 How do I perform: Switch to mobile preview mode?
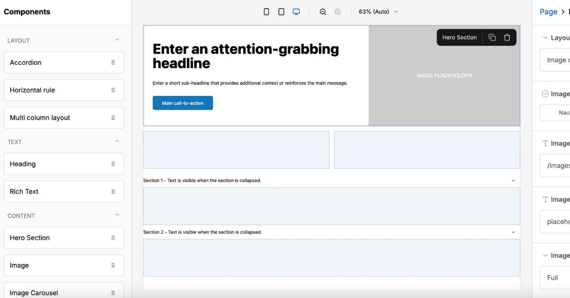coord(266,11)
